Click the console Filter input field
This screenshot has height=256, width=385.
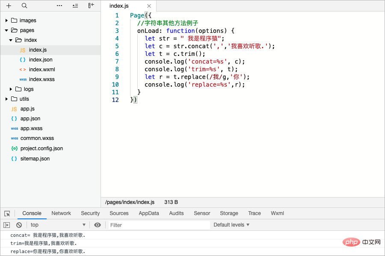(x=158, y=225)
